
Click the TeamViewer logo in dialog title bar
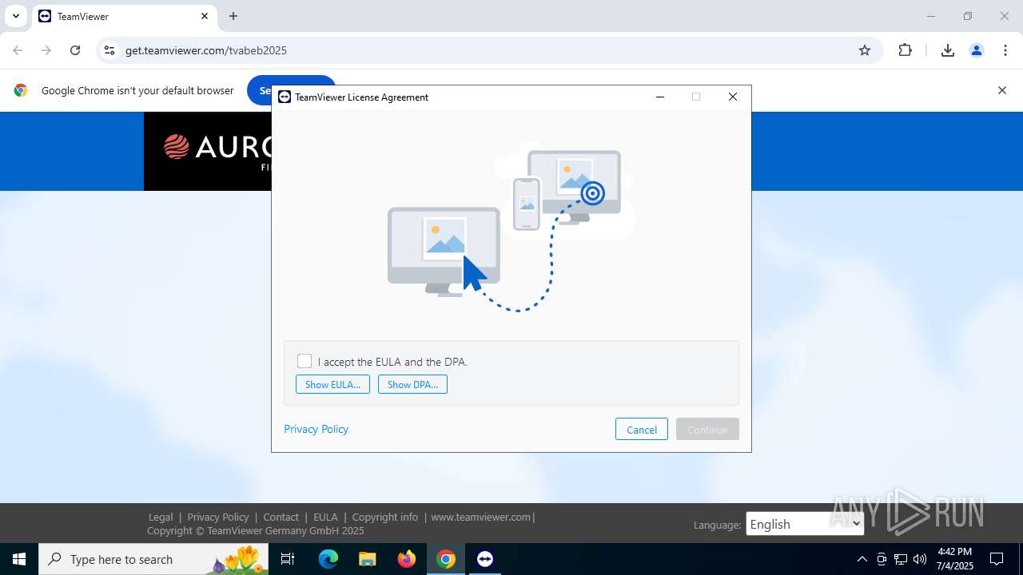(x=285, y=97)
